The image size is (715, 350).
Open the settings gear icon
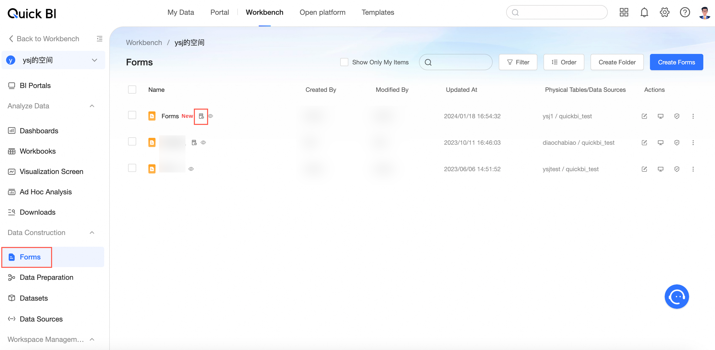click(664, 12)
